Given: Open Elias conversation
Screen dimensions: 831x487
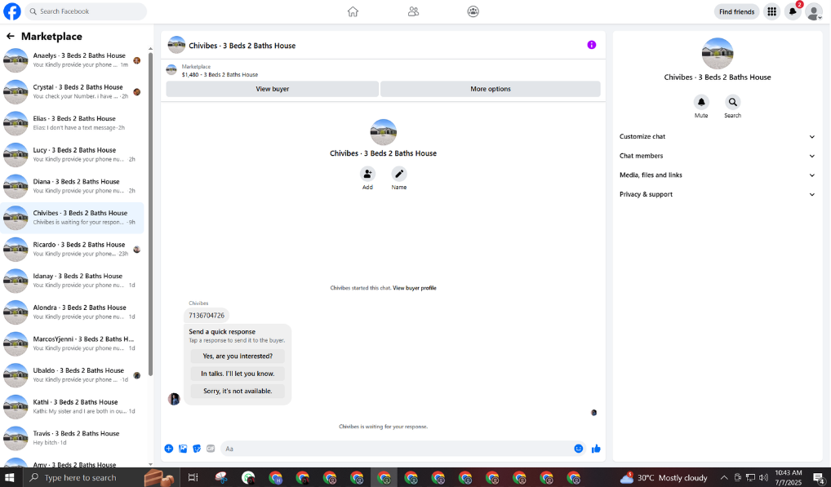Looking at the screenshot, I should [x=73, y=123].
